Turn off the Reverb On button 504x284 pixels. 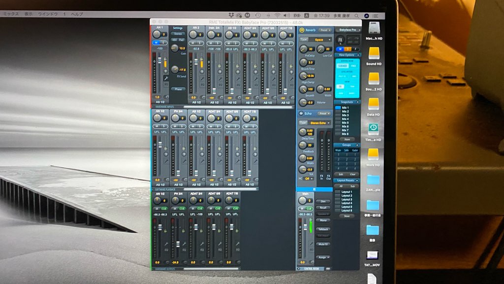[302, 30]
